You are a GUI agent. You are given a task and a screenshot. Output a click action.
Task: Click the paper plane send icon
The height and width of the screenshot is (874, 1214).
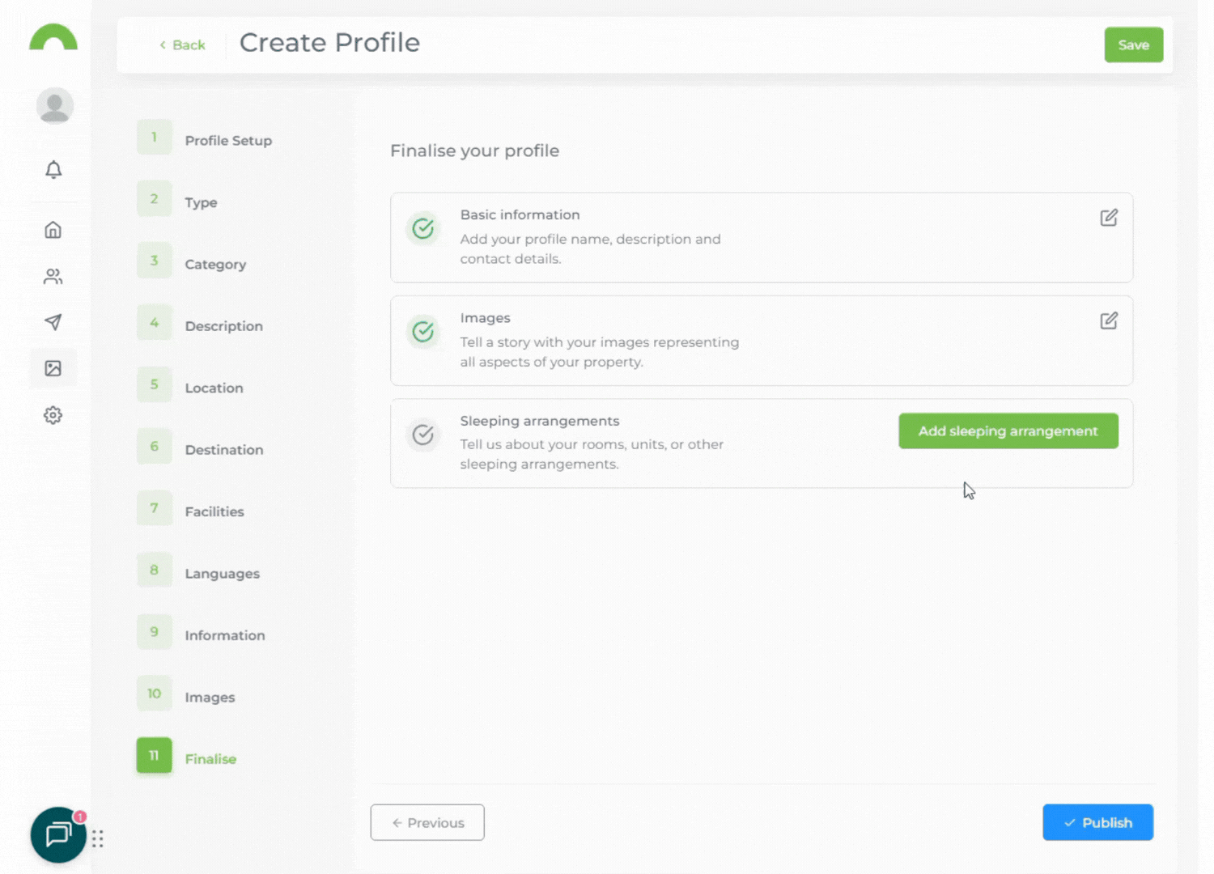coord(53,322)
